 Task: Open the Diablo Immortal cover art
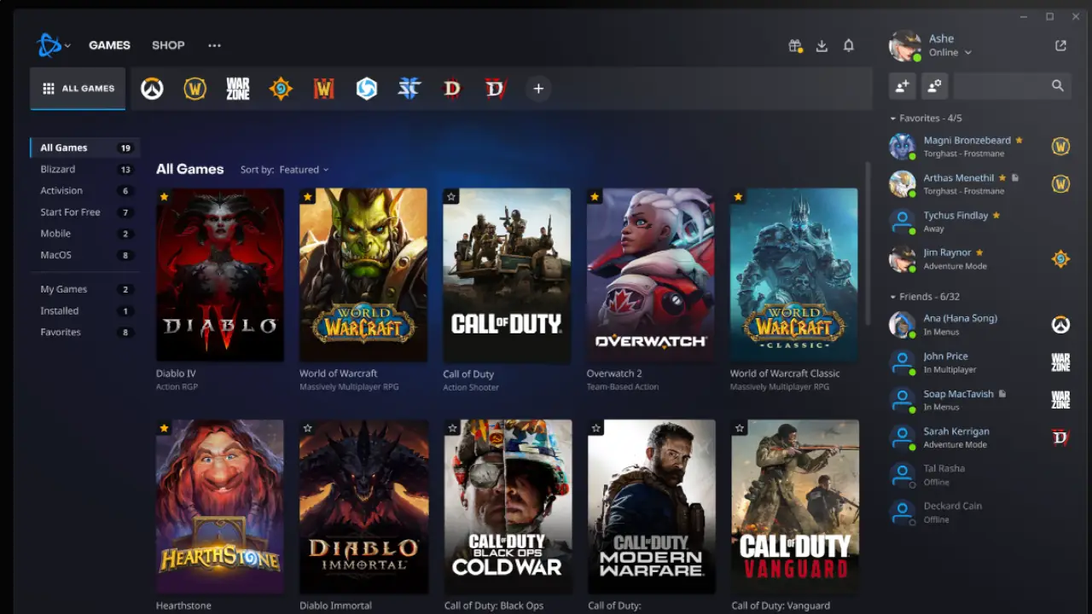364,507
